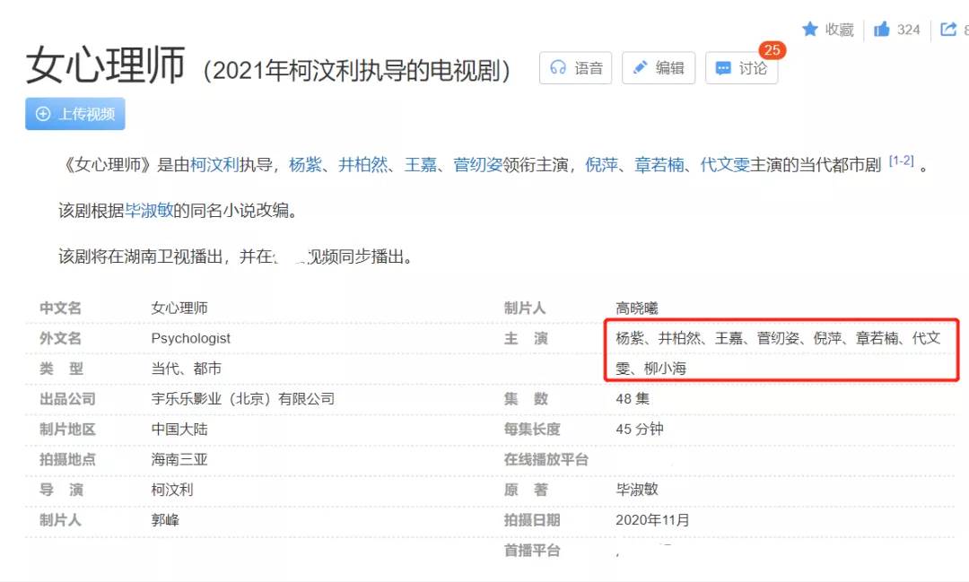This screenshot has width=969, height=582.
Task: Click the 主演 field label
Action: (x=526, y=338)
